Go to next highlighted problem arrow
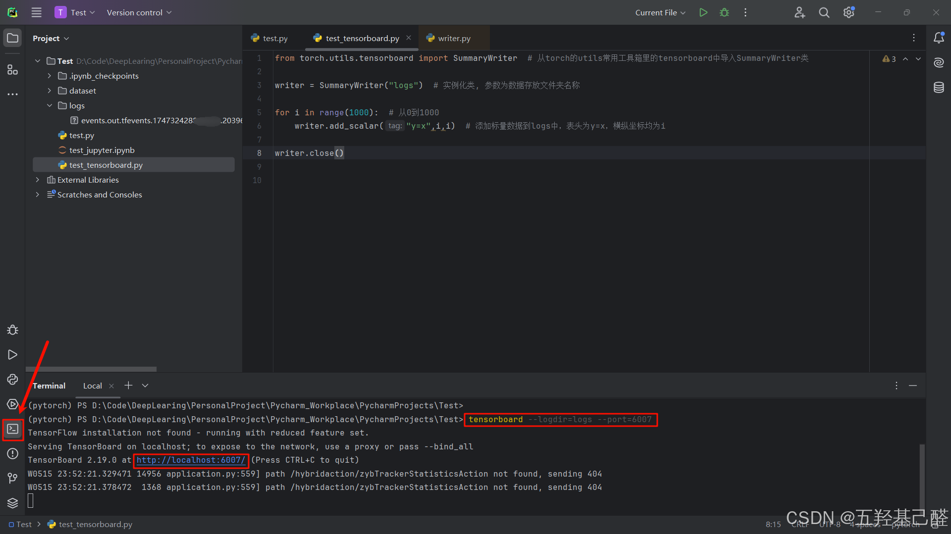The height and width of the screenshot is (534, 951). click(x=918, y=59)
